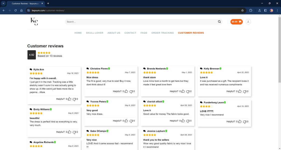Open a new browser tab
281x150 pixels.
(48, 3)
